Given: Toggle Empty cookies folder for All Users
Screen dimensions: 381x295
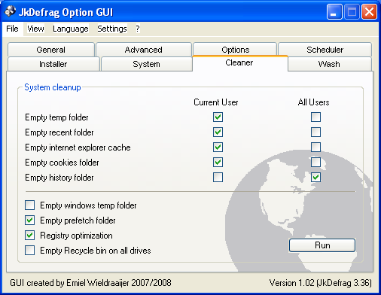Looking at the screenshot, I should (x=315, y=163).
